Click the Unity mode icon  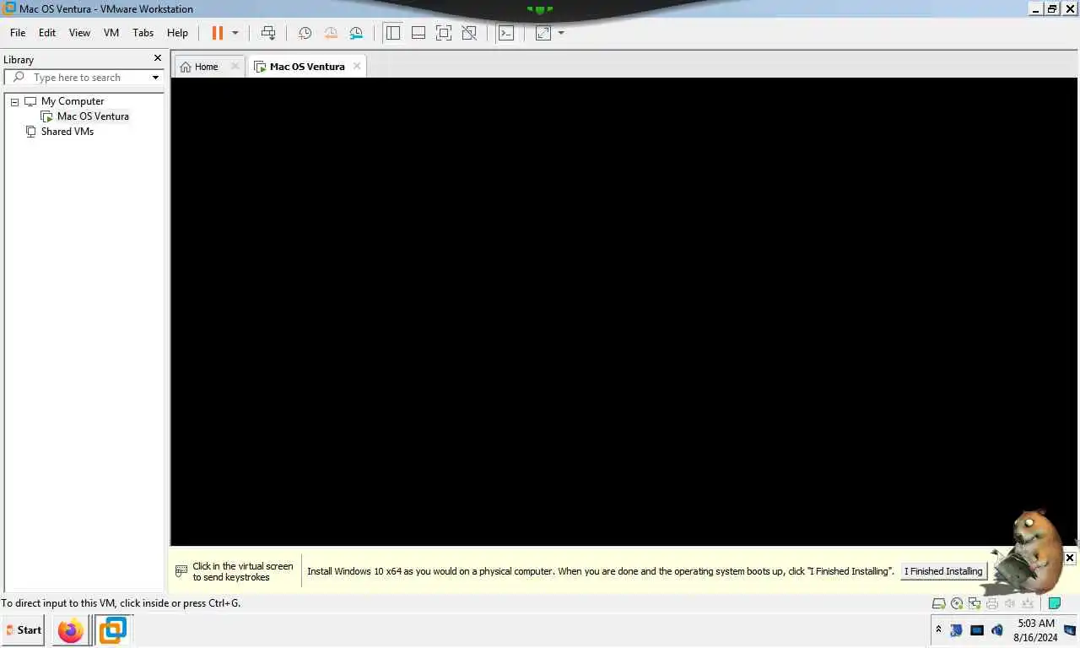[469, 33]
